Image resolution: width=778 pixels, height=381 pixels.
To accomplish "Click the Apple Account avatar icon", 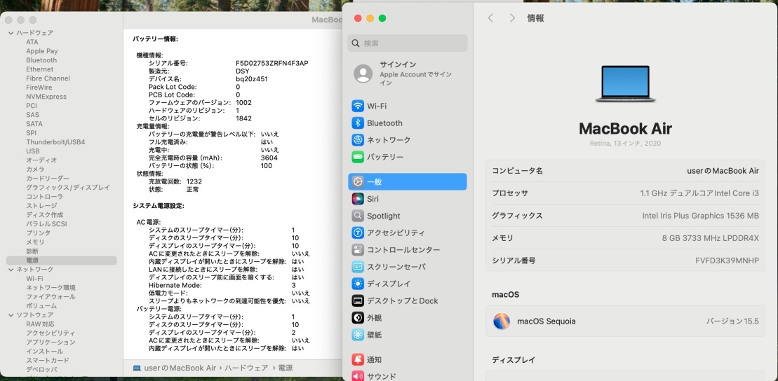I will [x=363, y=74].
